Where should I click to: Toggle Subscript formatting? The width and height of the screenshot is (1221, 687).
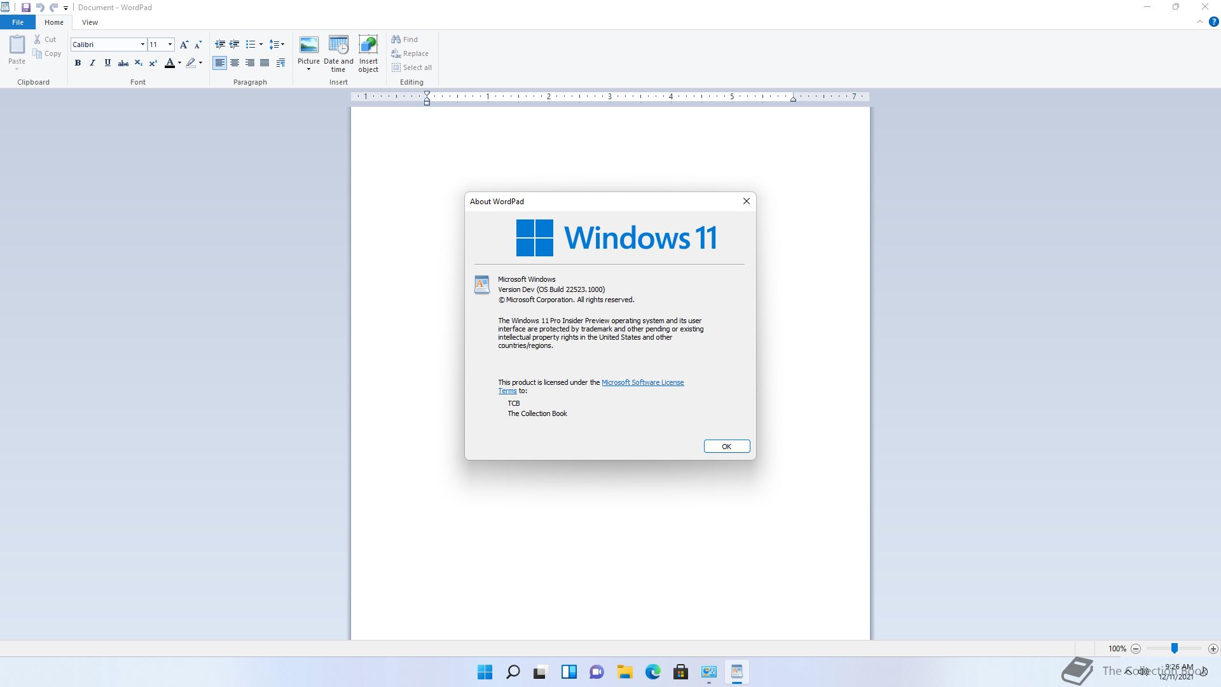tap(138, 63)
